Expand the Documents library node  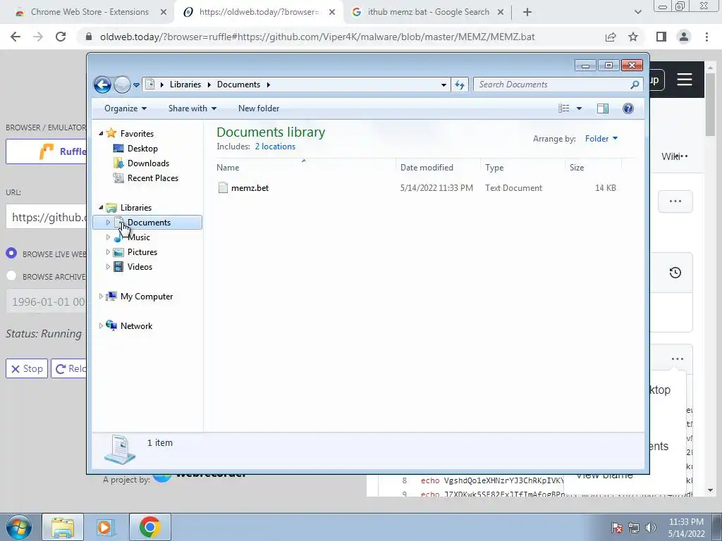tap(108, 222)
